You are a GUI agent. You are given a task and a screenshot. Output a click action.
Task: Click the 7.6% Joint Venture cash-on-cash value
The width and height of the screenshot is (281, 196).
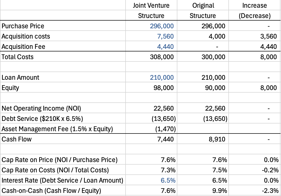click(168, 191)
